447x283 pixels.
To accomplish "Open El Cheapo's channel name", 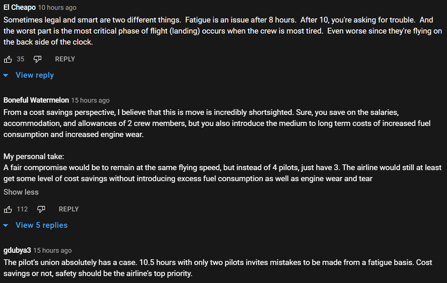I will click(20, 8).
